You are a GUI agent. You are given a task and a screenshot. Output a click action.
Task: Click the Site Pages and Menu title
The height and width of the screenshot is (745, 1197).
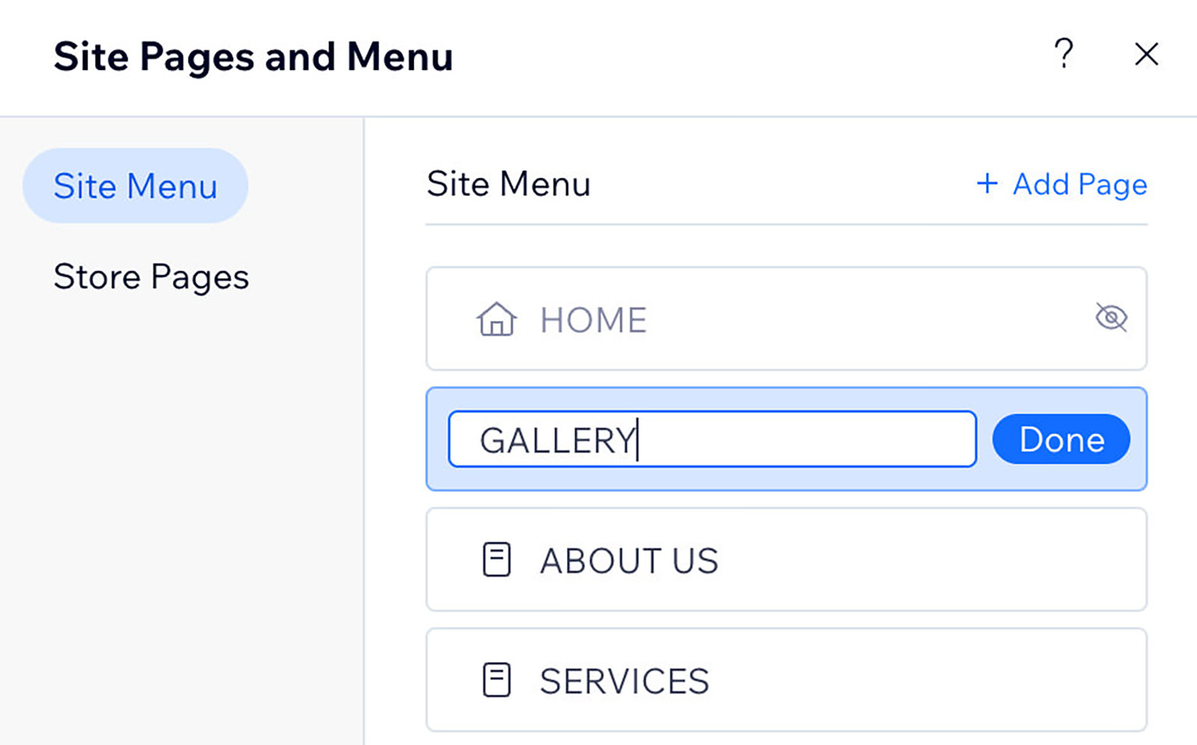[x=253, y=57]
